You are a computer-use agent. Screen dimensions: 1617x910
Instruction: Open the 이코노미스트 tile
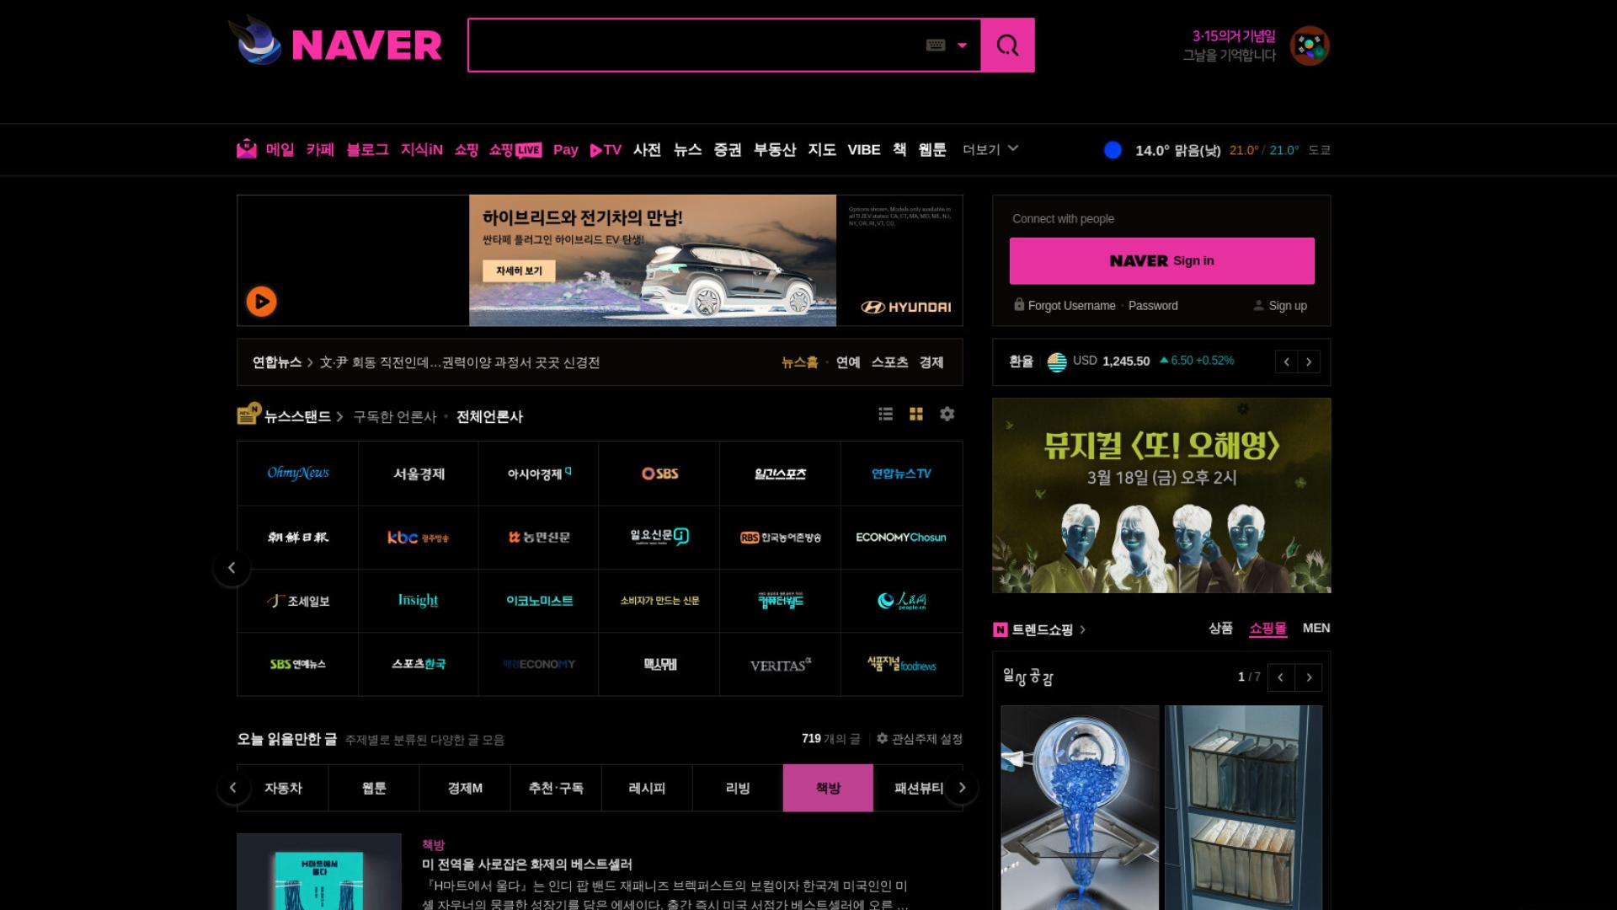pyautogui.click(x=539, y=601)
